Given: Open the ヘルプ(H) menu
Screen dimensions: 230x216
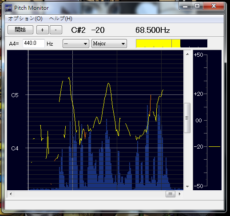Looking at the screenshot, I should pos(61,19).
